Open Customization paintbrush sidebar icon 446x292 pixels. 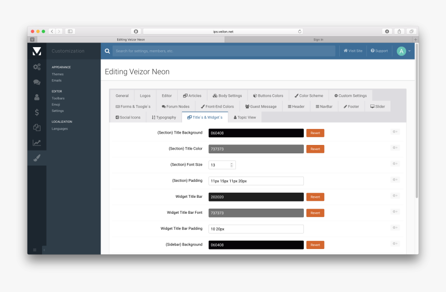pyautogui.click(x=37, y=158)
